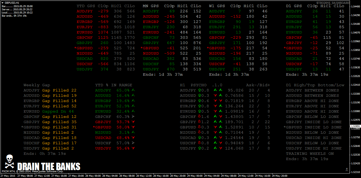Click FXCM MT4 MetaQuotes copyright text

33,171
